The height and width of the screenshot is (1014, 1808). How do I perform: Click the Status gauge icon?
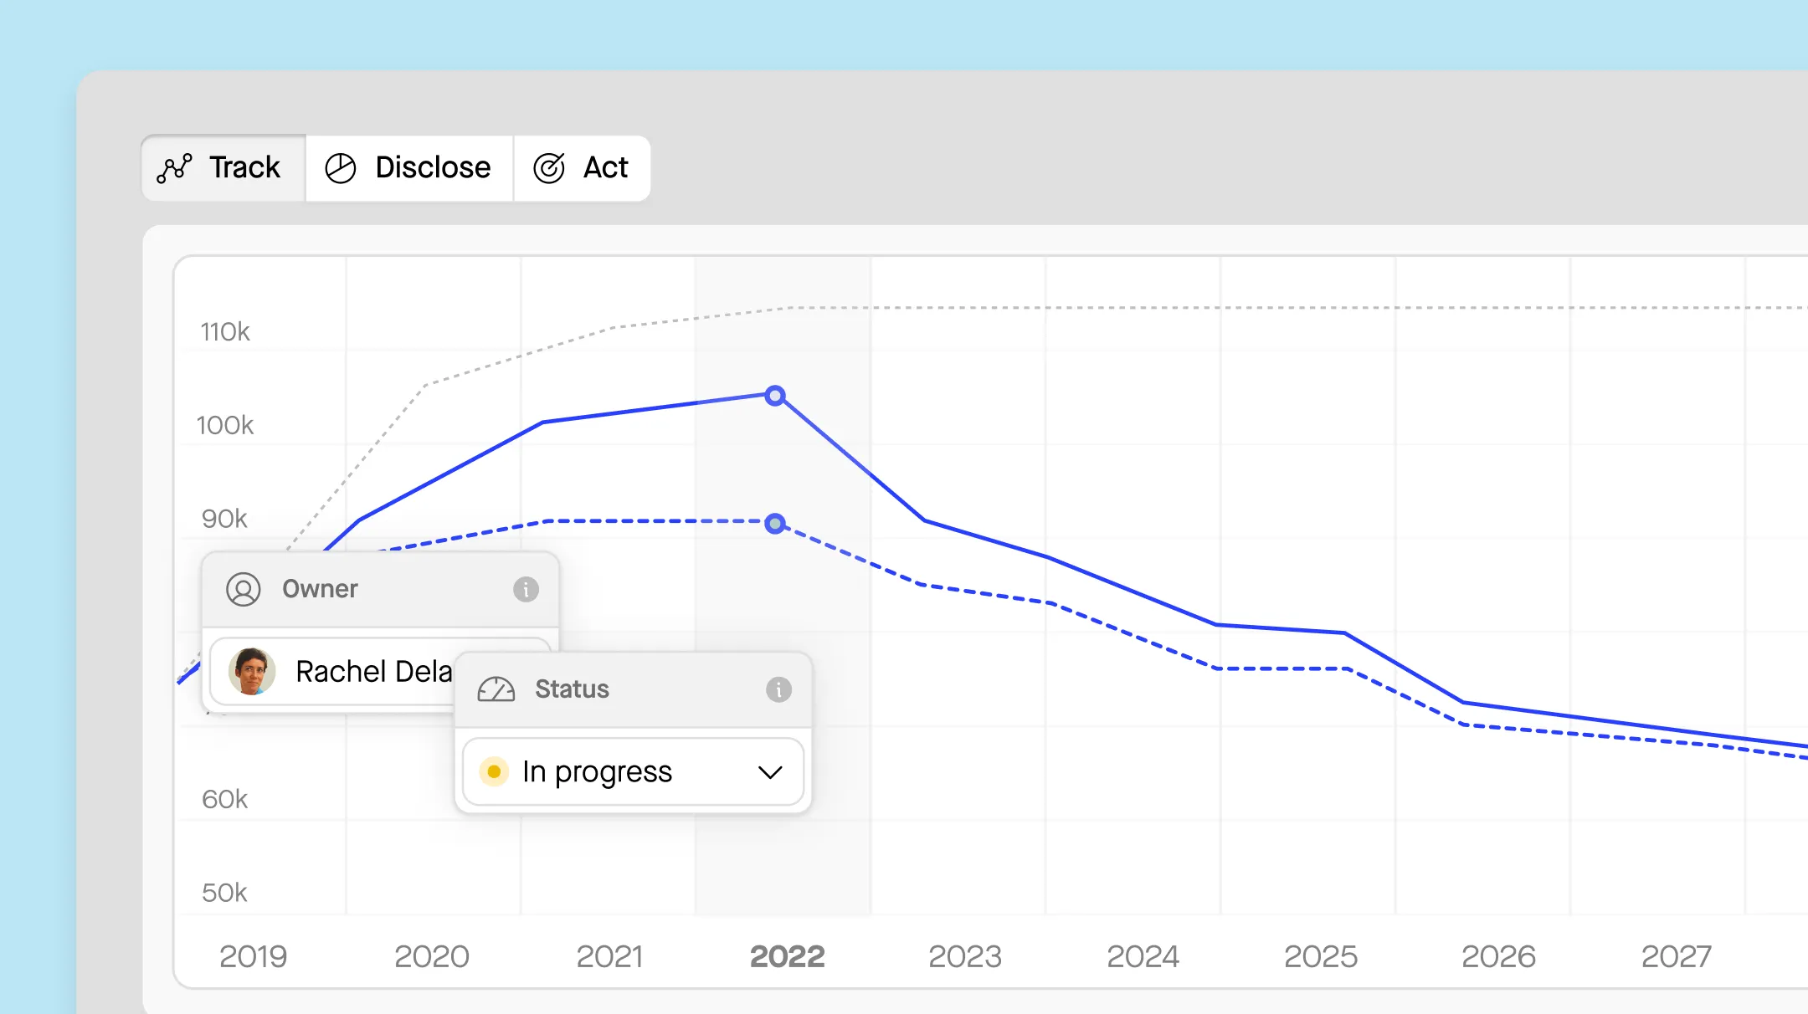coord(496,689)
